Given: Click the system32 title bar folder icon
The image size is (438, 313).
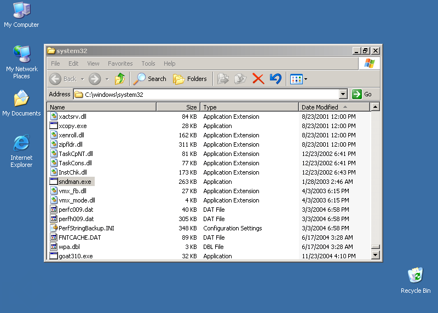Looking at the screenshot, I should (x=51, y=51).
